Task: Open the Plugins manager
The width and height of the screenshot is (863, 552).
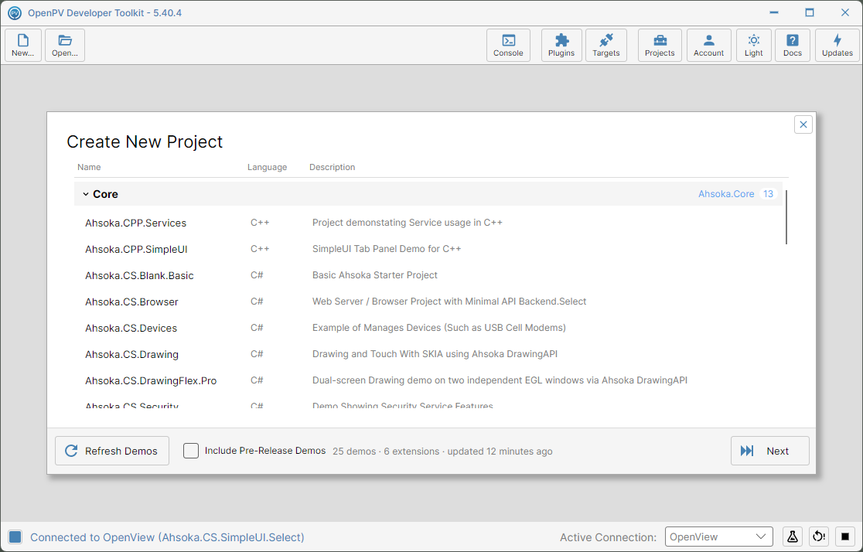Action: [561, 45]
